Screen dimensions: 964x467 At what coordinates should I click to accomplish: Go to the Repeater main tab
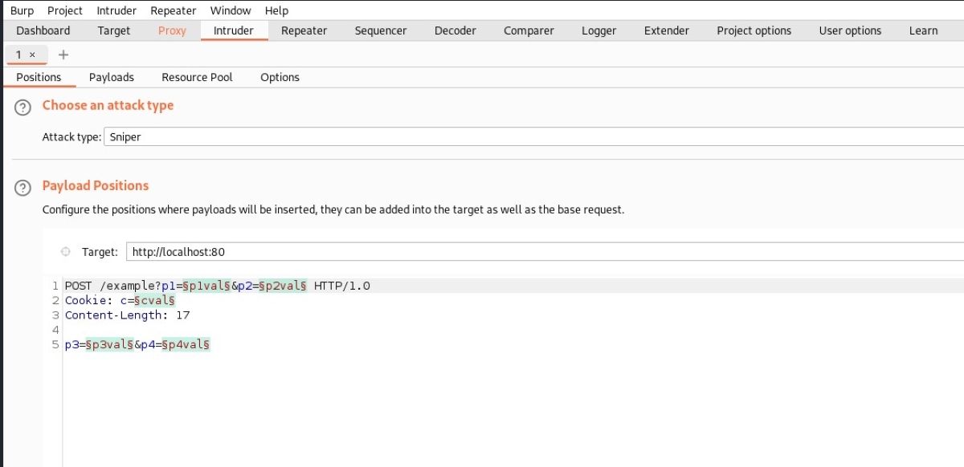[304, 30]
